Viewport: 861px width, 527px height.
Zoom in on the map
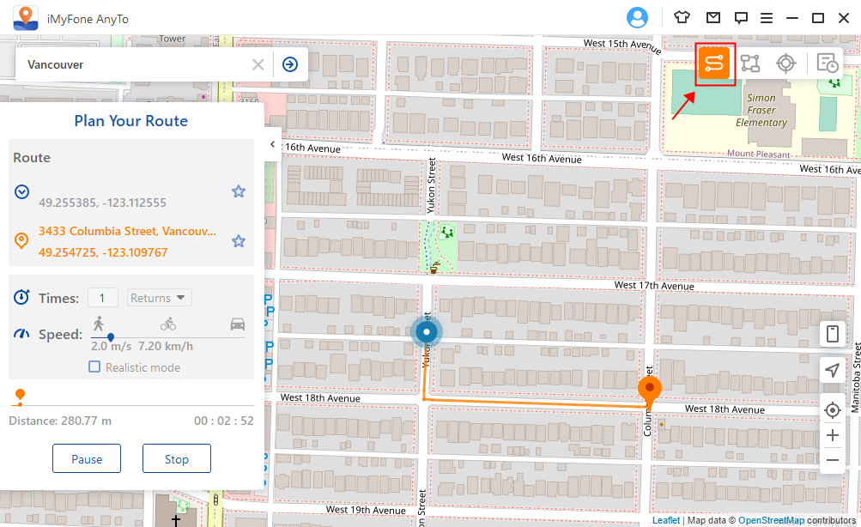831,435
